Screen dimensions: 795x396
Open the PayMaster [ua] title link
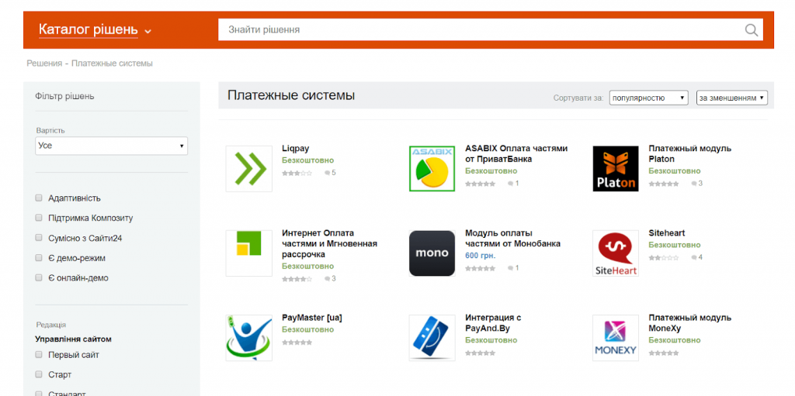click(x=312, y=318)
